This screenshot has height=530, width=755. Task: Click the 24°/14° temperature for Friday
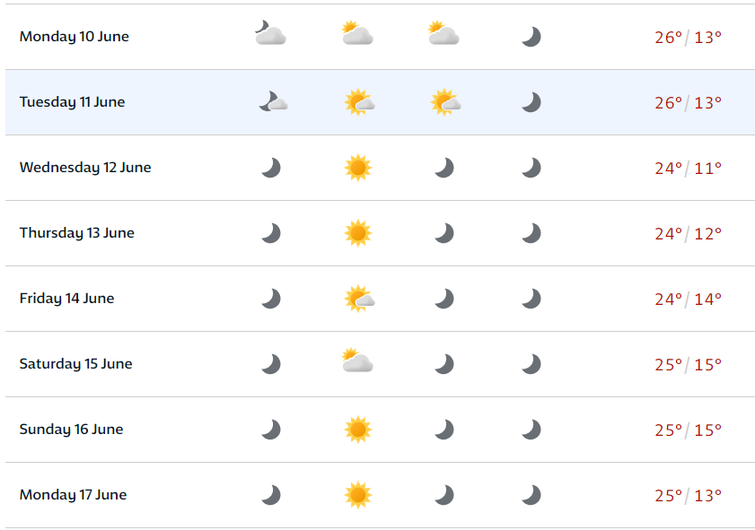[688, 300]
